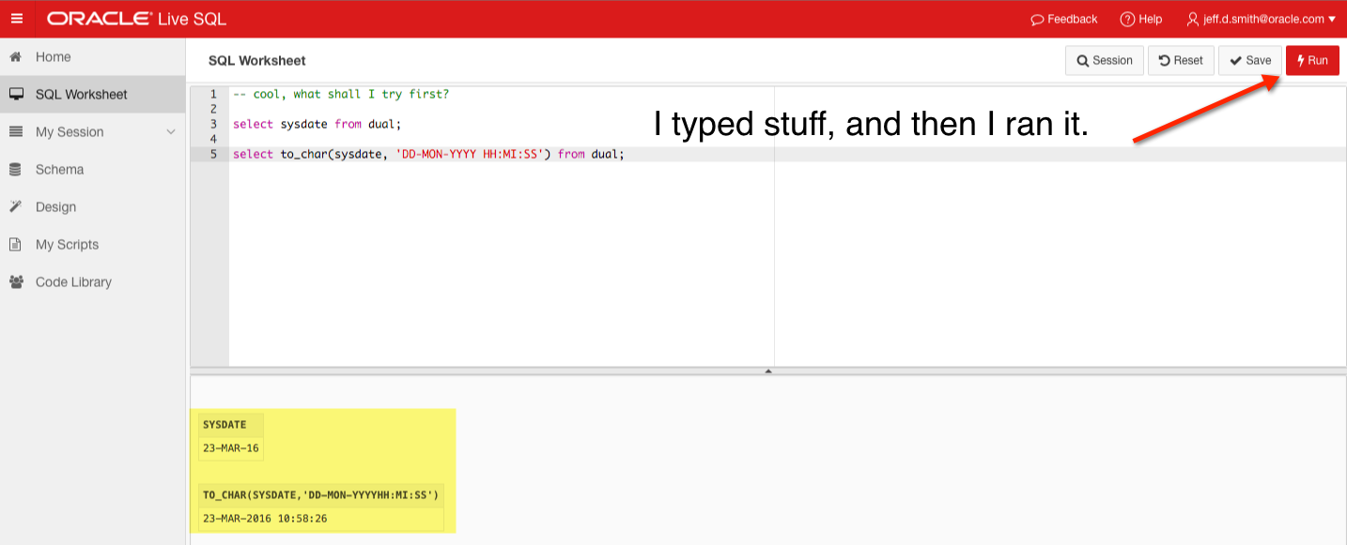Viewport: 1347px width, 545px height.
Task: Open the jeff.d.smith@oracle.com user dropdown
Action: (1261, 19)
